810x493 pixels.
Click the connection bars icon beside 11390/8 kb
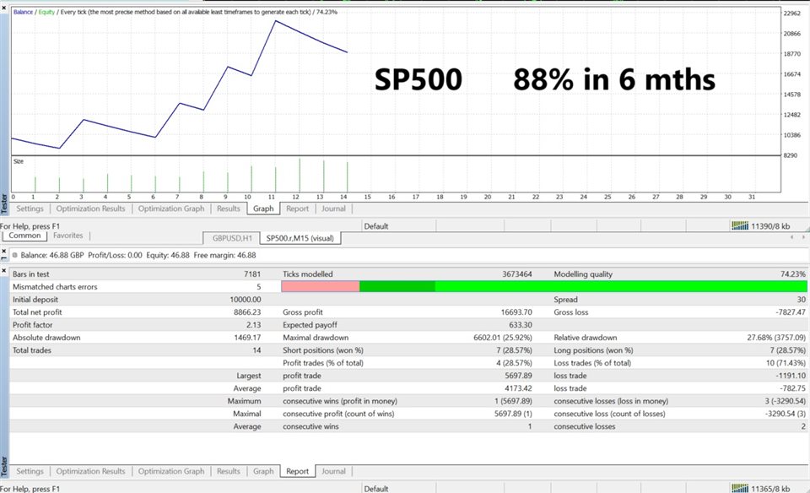pyautogui.click(x=740, y=225)
